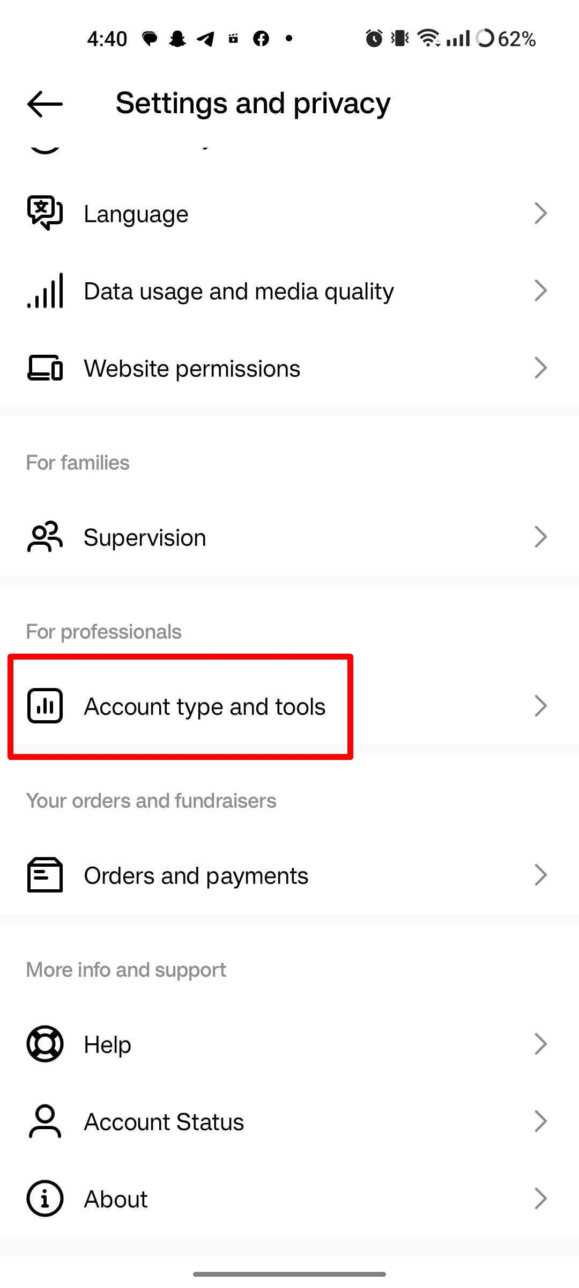Screen dimensions: 579x1288
Task: Select the Language icon
Action: tap(44, 213)
